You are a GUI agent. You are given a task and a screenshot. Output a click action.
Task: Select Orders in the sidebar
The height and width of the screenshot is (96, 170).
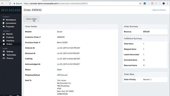click(x=9, y=44)
